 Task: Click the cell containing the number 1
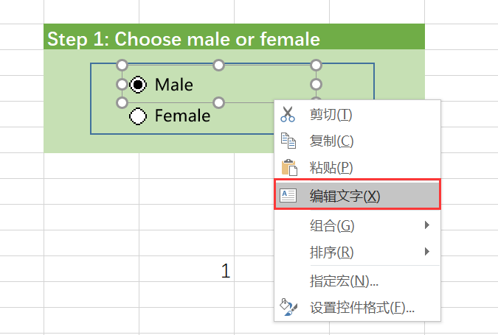click(x=226, y=271)
